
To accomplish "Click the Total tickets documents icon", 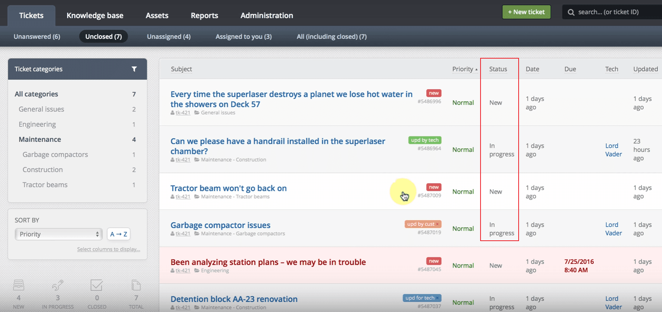I will point(136,286).
